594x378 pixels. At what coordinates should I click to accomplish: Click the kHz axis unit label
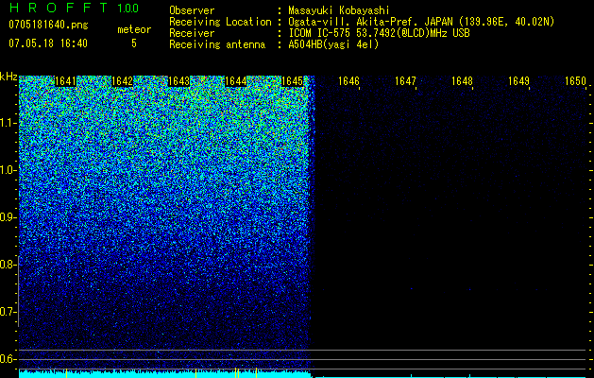point(8,77)
